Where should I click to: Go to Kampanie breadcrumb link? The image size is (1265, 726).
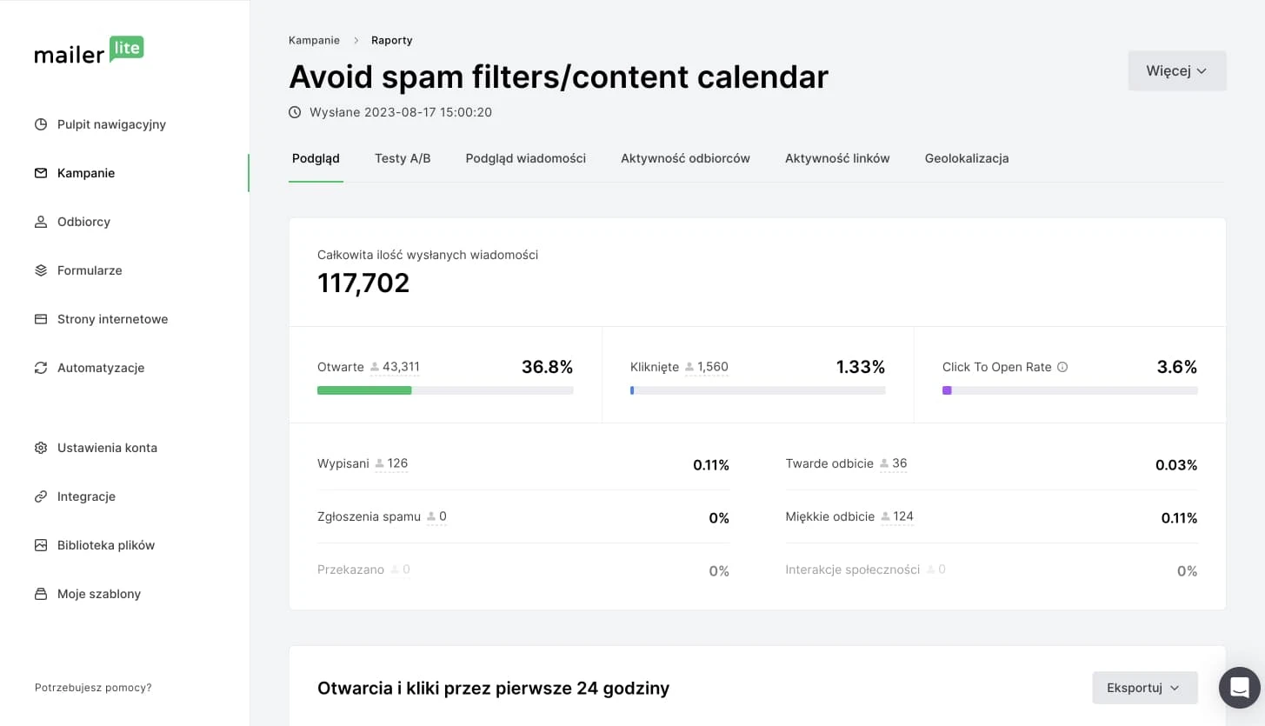click(314, 40)
